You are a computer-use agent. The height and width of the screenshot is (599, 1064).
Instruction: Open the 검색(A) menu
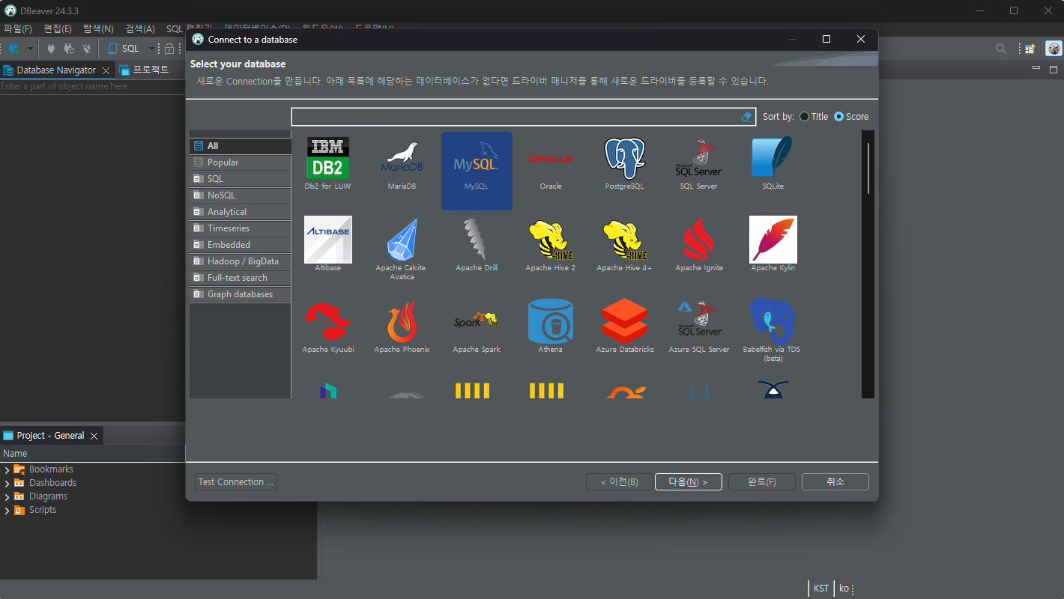(x=140, y=28)
